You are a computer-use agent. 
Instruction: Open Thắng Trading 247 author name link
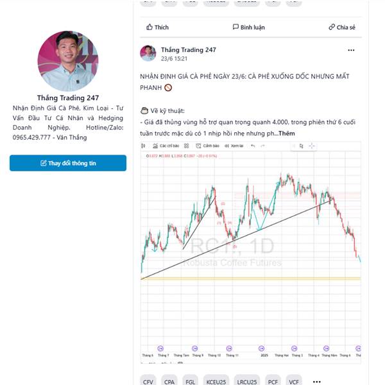pyautogui.click(x=188, y=50)
